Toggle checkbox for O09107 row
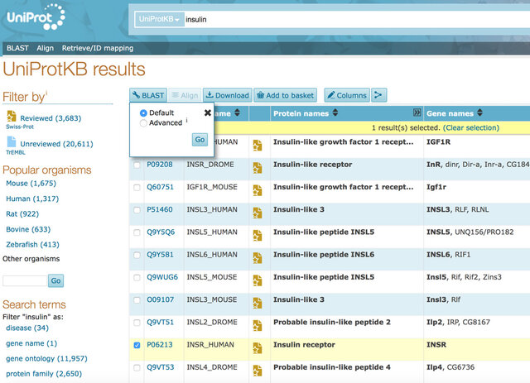530x383 pixels. tap(137, 300)
